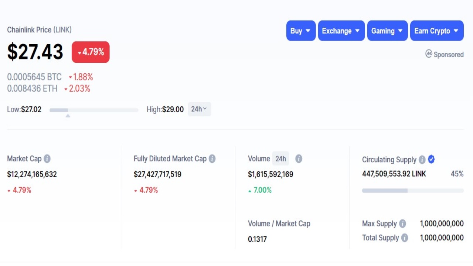473x266 pixels.
Task: Click the Max Supply info icon
Action: tap(402, 224)
